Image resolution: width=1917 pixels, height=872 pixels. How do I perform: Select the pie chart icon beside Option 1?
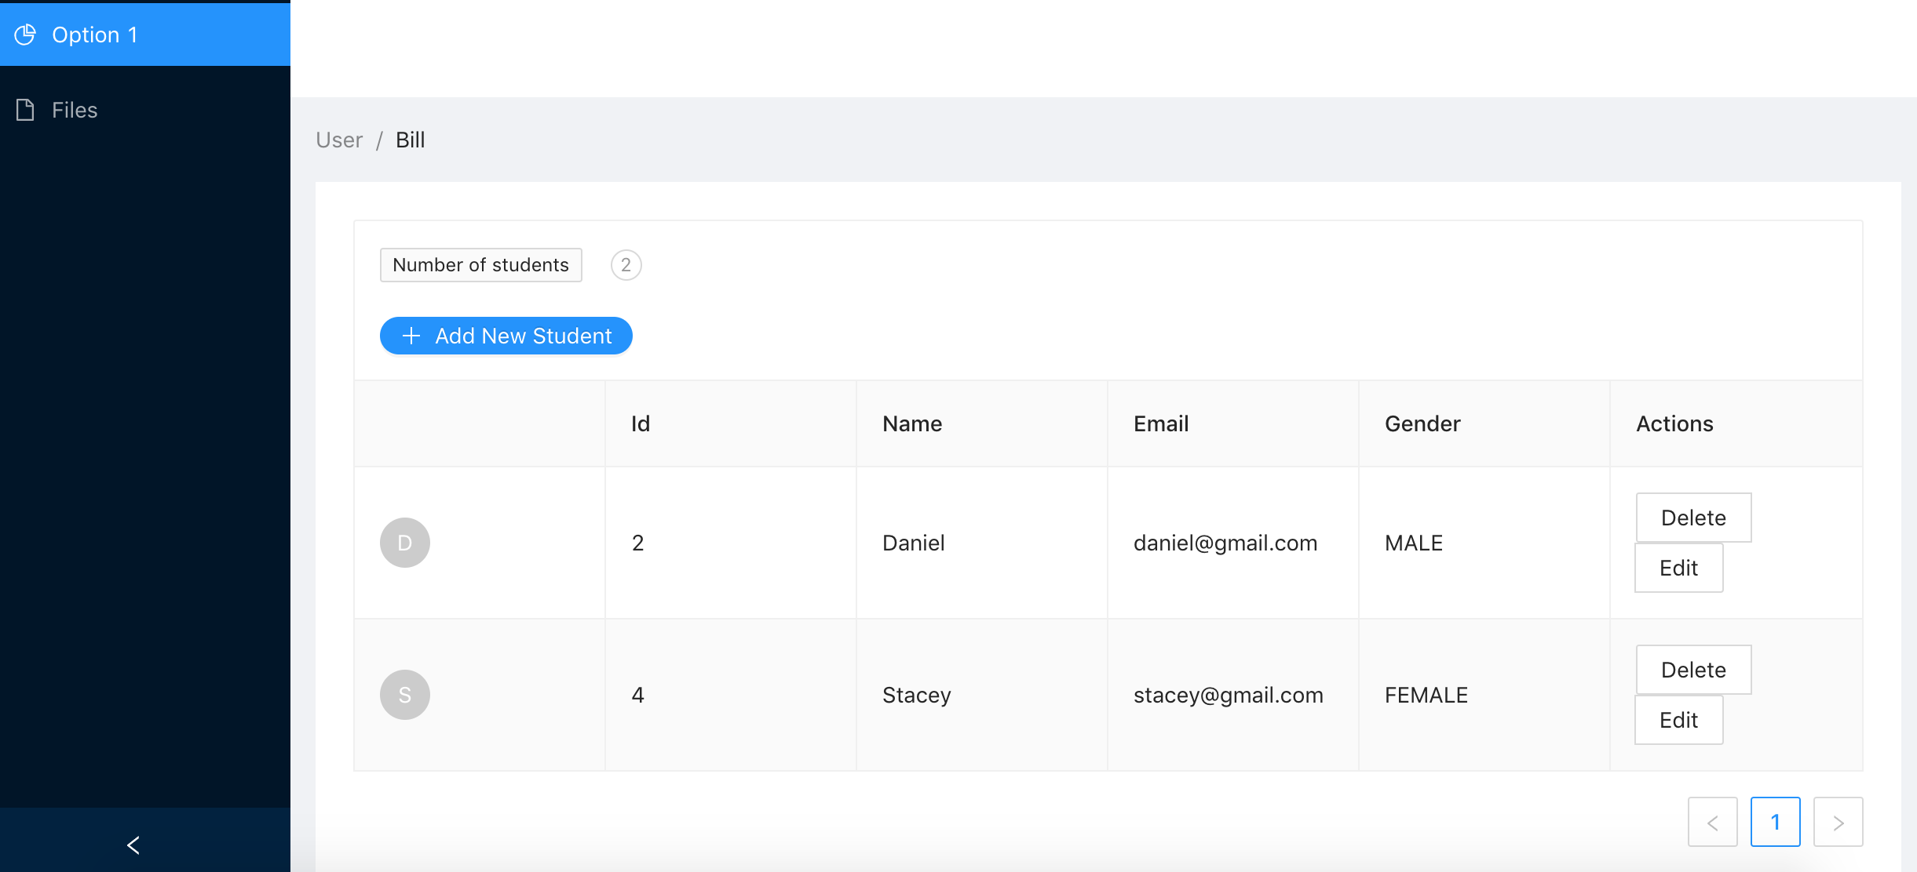tap(24, 34)
